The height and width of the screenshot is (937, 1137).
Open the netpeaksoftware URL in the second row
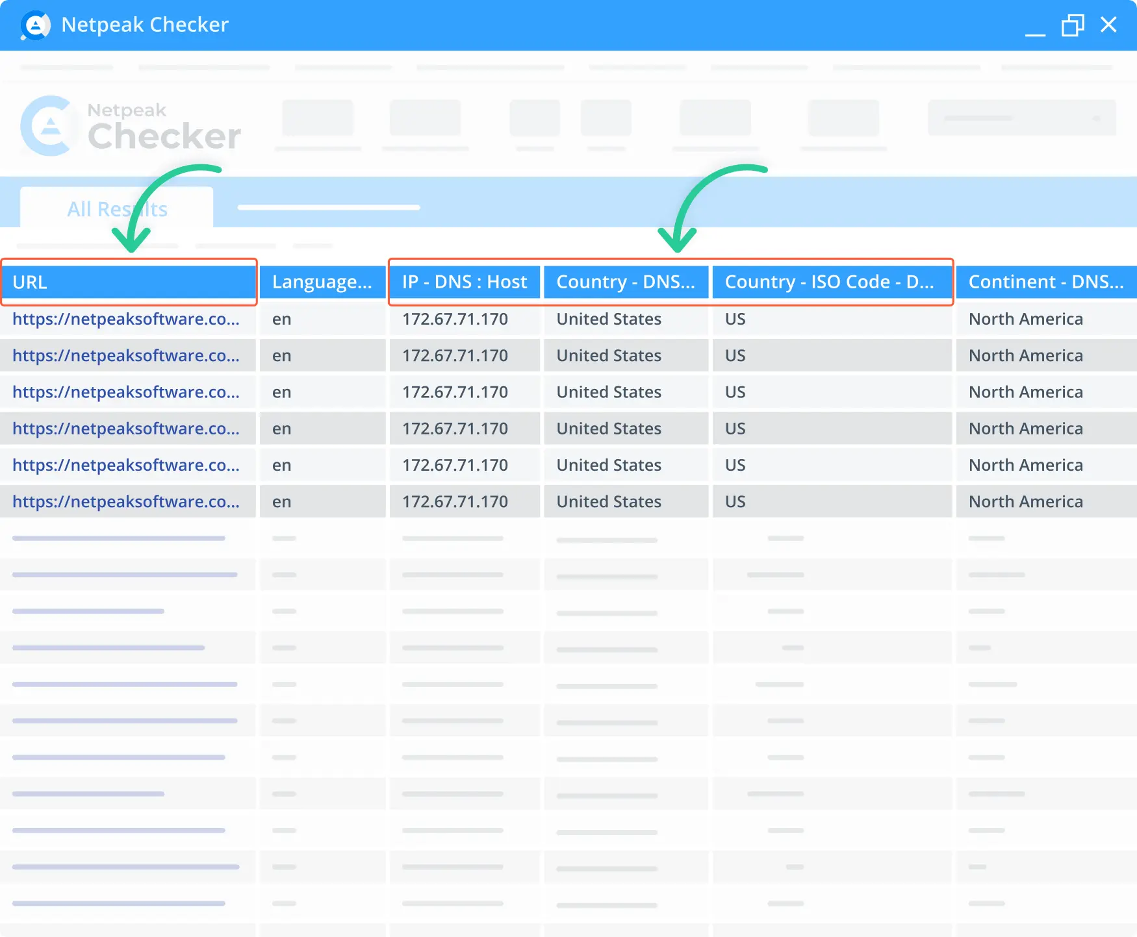coord(126,355)
